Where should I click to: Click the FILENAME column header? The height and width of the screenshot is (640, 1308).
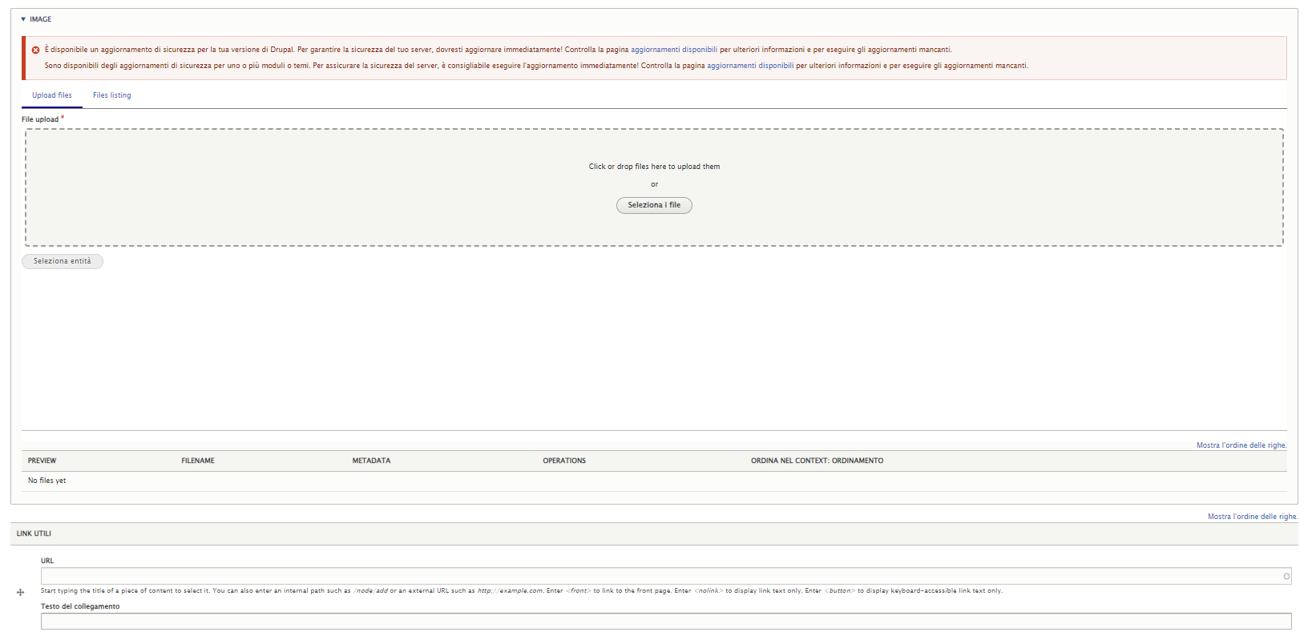tap(198, 461)
